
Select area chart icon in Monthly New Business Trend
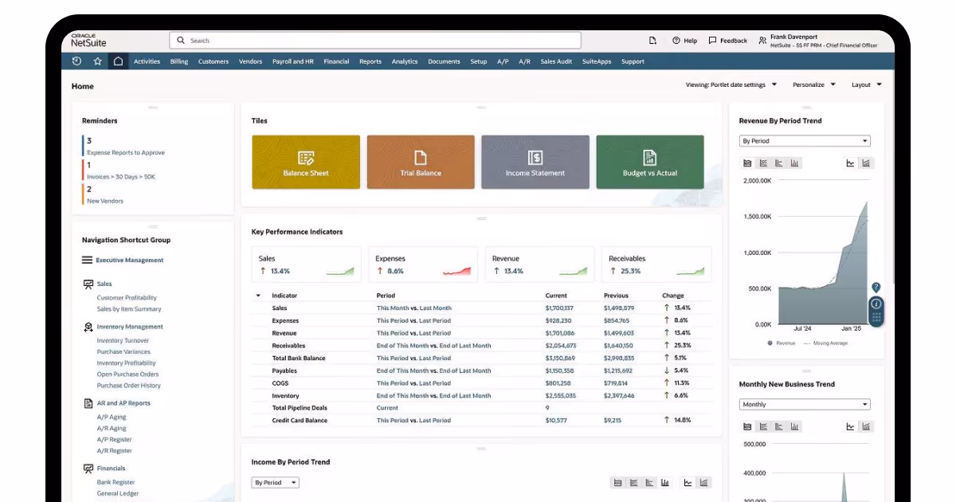tap(747, 427)
